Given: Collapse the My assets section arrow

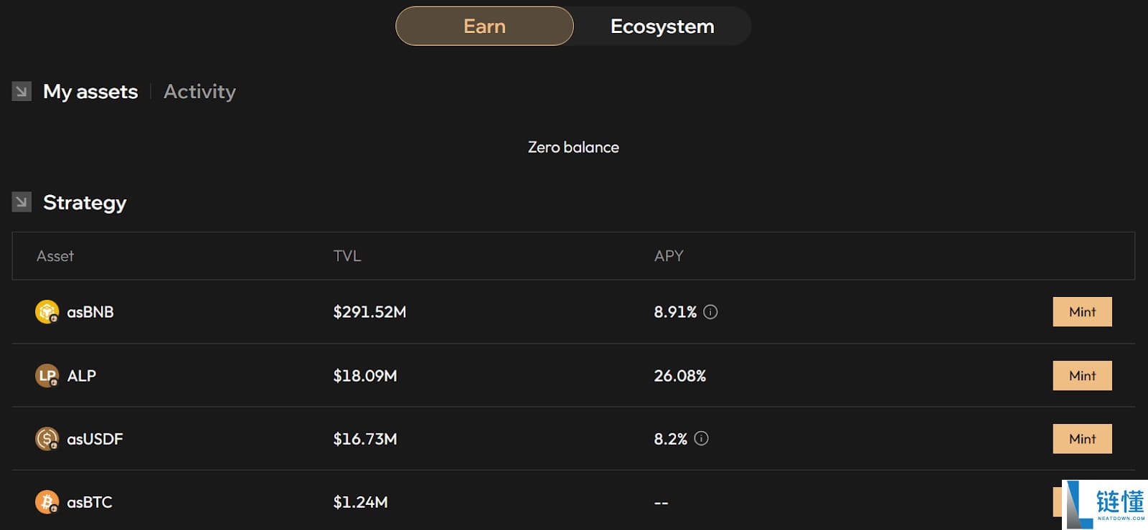Looking at the screenshot, I should click(22, 92).
